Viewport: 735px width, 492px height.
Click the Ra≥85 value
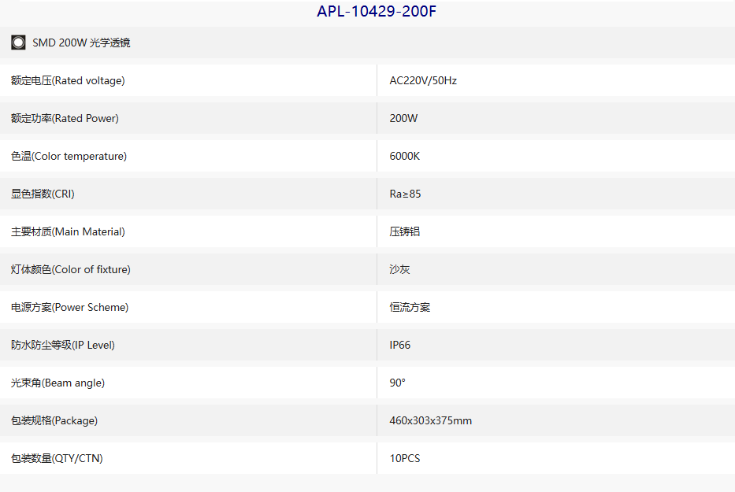coord(405,194)
